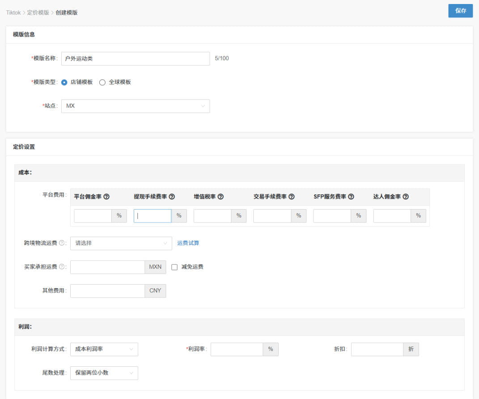Click help icon beside 交易手续费率
Image resolution: width=479 pixels, height=399 pixels.
click(x=292, y=197)
